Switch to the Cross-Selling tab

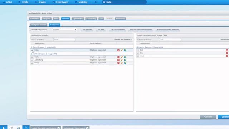[x=91, y=19]
